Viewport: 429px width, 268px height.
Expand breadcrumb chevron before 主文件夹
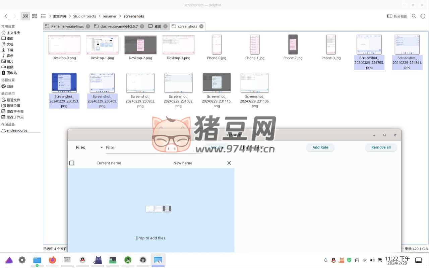pos(50,16)
